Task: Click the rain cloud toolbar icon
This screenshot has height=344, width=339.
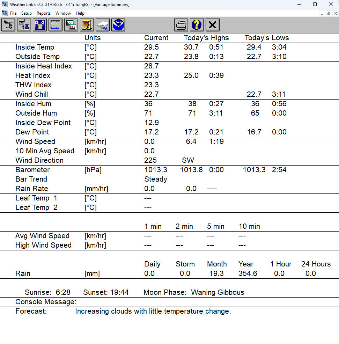Action: pos(103,25)
